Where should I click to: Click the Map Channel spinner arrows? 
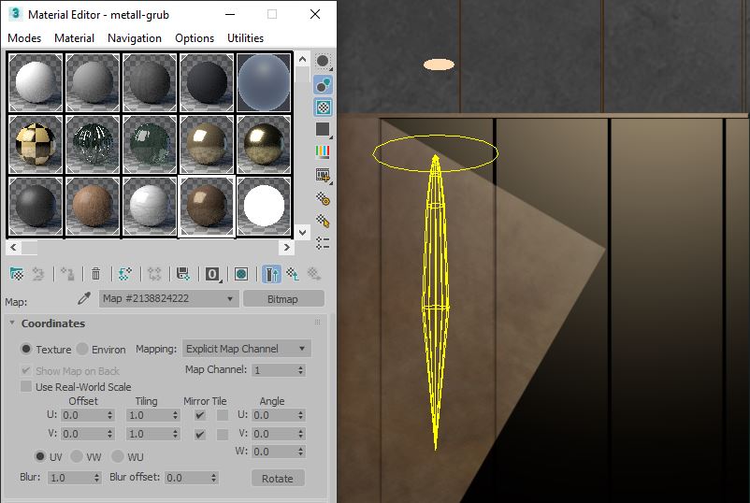point(300,370)
